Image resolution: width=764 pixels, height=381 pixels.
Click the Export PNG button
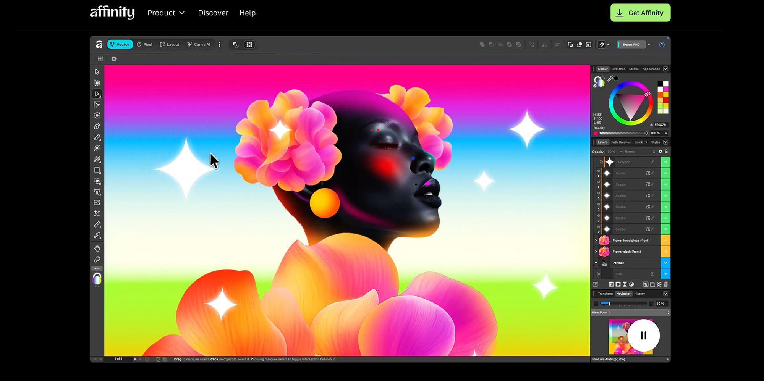pyautogui.click(x=631, y=45)
